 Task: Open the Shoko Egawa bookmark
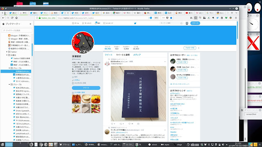(x=22, y=111)
